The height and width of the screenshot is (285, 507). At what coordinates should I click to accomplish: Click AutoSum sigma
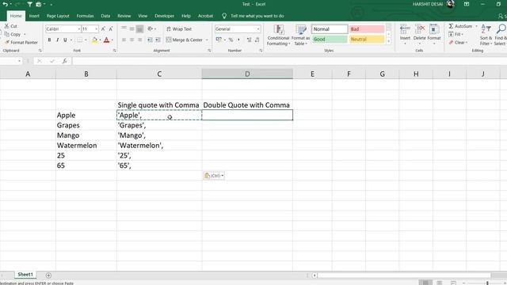coord(451,26)
